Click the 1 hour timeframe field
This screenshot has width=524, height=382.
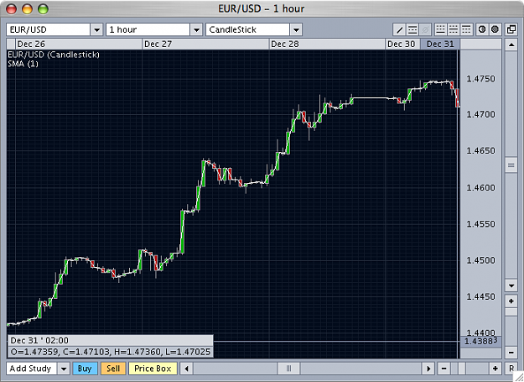coord(148,29)
